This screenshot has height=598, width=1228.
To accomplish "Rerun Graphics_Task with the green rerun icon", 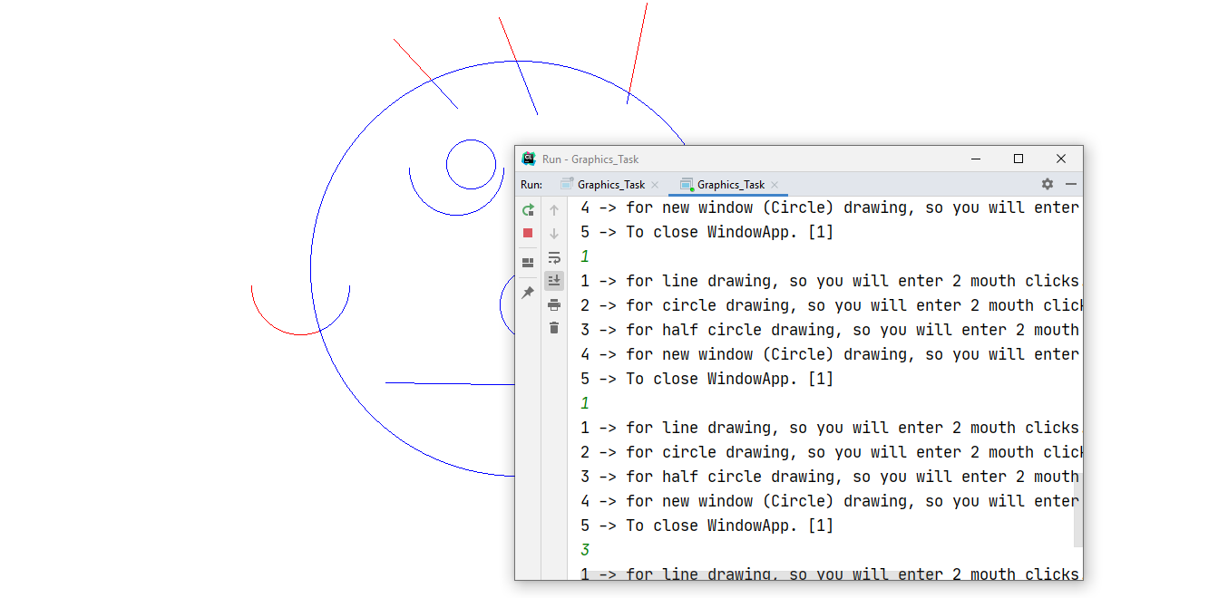I will tap(528, 210).
